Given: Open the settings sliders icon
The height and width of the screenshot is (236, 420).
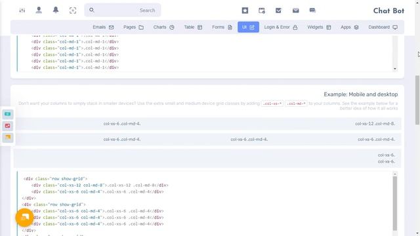Looking at the screenshot, I should (x=22, y=10).
